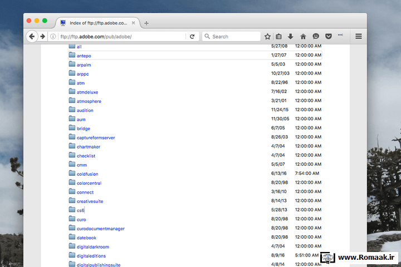Click the folder icon beside cs6
401x267 pixels.
click(72, 210)
